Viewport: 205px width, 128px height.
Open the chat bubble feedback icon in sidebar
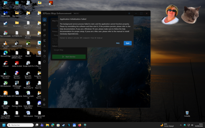(45, 61)
